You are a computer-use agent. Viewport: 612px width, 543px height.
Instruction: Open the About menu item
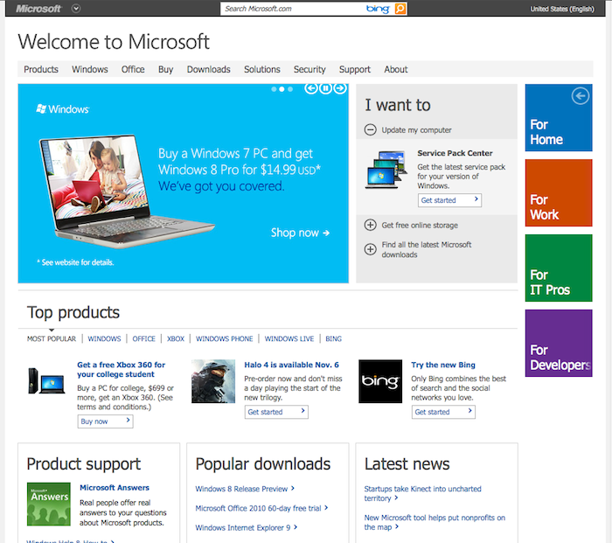[396, 69]
